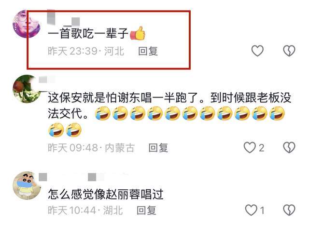The height and width of the screenshot is (225, 309).
Task: Tap the first laughing-crying emoji after 法交代
Action: point(102,113)
